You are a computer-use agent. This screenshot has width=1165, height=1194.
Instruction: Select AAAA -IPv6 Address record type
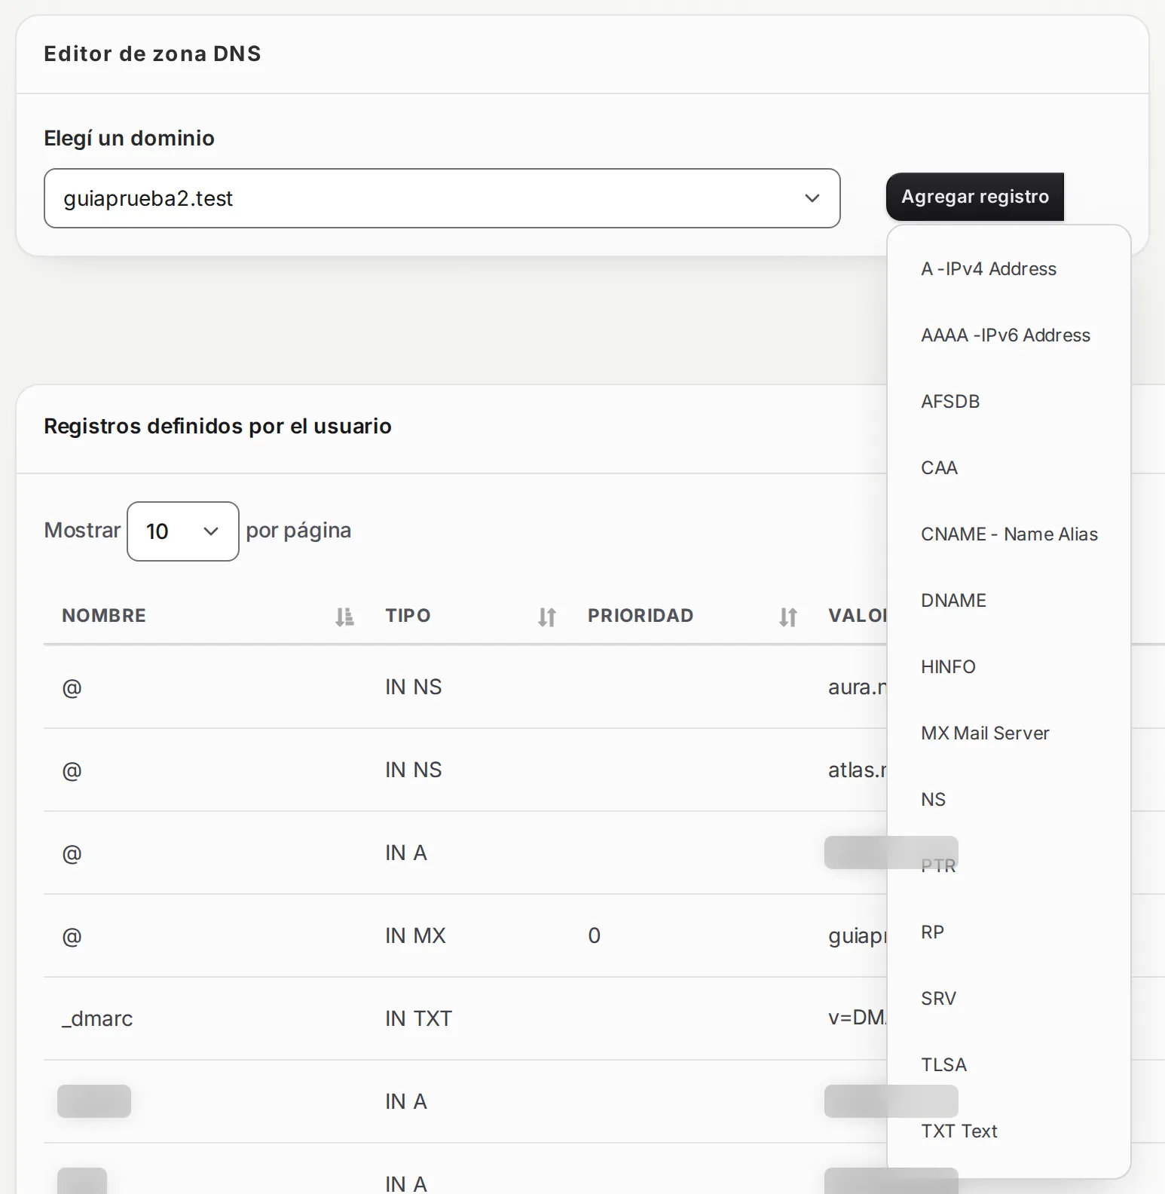[1005, 335]
